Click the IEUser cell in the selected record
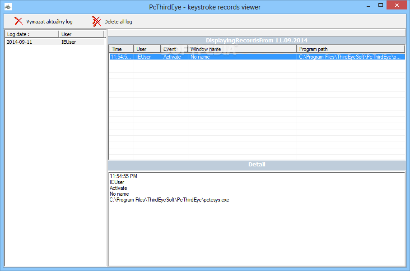Screen dimensions: 410x271 click(147, 57)
